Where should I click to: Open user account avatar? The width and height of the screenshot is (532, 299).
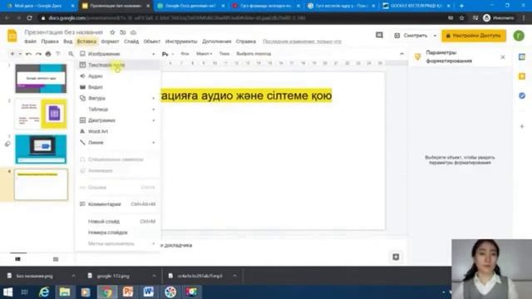point(519,36)
